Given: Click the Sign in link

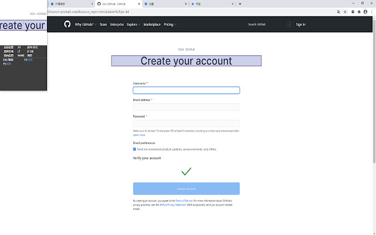Looking at the screenshot, I should [300, 25].
